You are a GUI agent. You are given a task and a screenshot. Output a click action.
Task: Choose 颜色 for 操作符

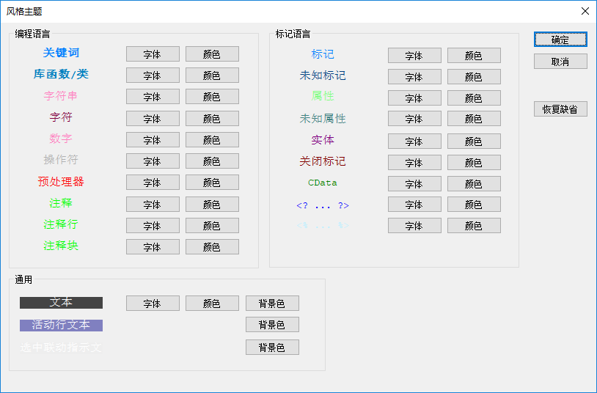(x=212, y=161)
